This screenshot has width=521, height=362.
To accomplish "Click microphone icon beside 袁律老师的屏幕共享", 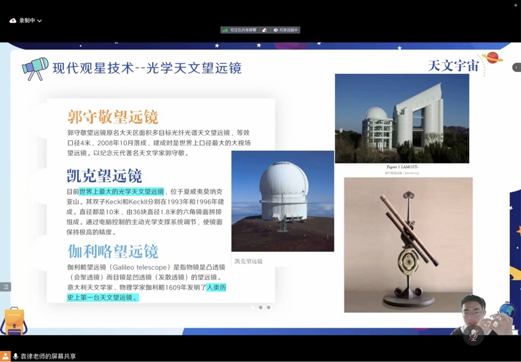I will [15, 356].
